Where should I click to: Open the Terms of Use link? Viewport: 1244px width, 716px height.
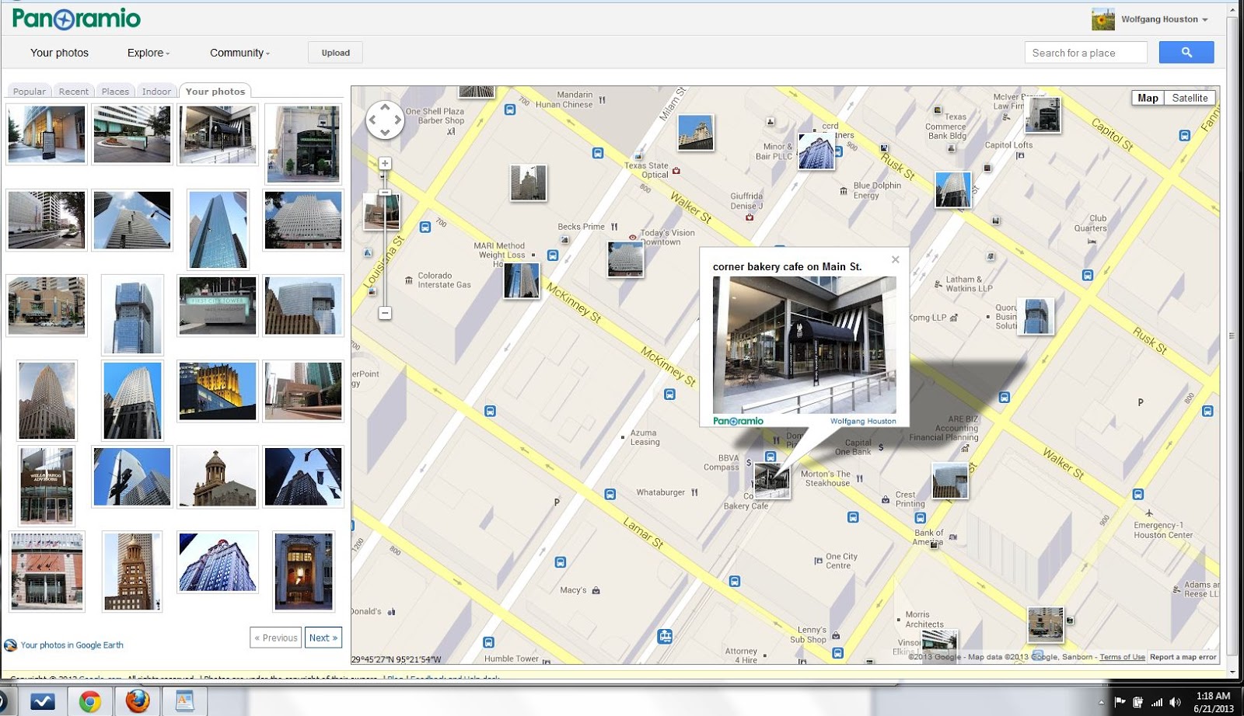click(1122, 657)
